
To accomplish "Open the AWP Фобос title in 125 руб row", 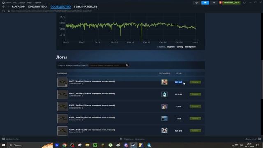I will tap(92, 81).
